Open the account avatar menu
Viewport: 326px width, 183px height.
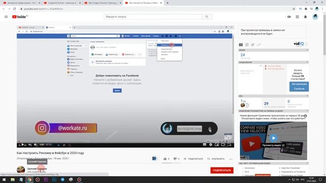coord(315,17)
